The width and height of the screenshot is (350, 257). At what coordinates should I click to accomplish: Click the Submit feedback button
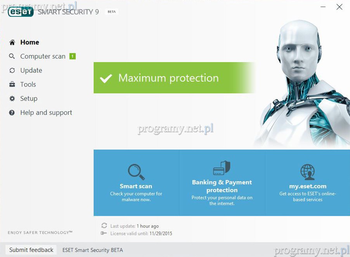[31, 250]
